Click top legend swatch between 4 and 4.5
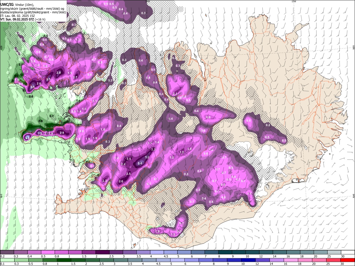355x266 pixels. click(x=157, y=252)
